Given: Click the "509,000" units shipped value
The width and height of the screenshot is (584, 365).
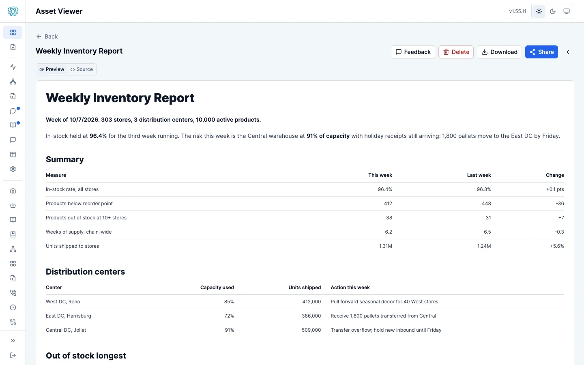Looking at the screenshot, I should [x=311, y=330].
